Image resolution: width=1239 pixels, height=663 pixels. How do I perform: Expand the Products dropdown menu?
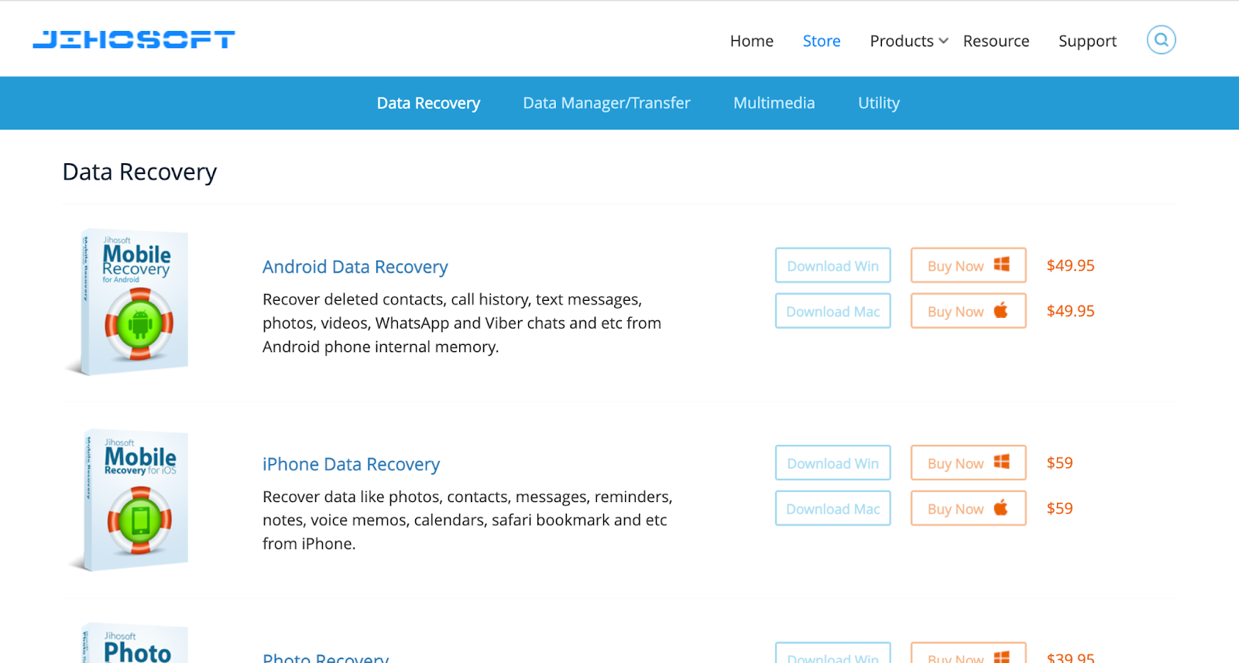tap(909, 41)
